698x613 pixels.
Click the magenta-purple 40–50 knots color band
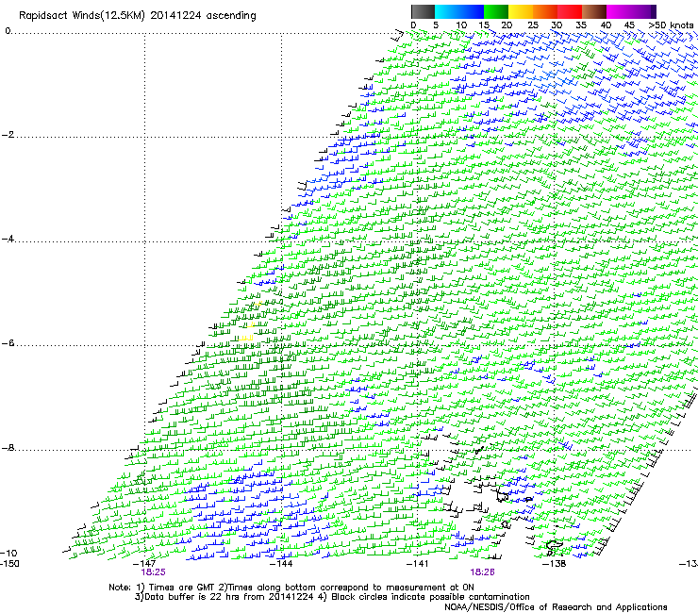[628, 11]
